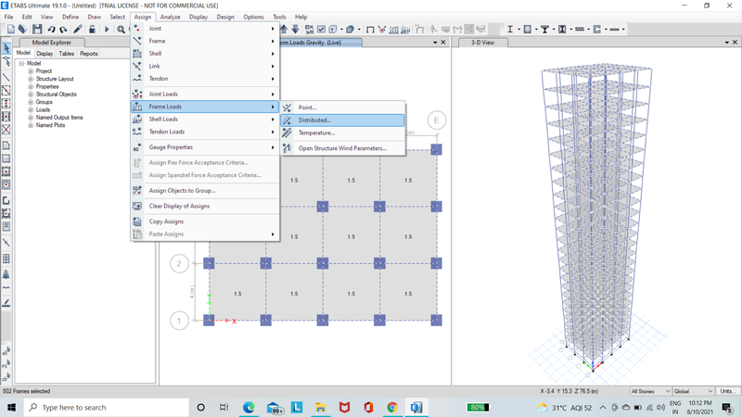Switch to the Tables tab in Model Explorer
The image size is (742, 417).
coord(66,54)
